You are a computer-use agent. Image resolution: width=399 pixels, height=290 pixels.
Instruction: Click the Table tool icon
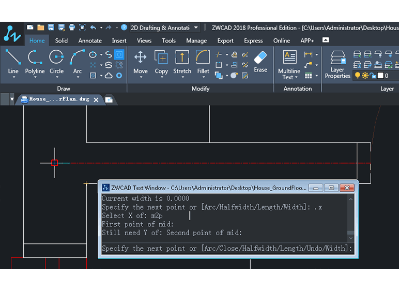(308, 76)
